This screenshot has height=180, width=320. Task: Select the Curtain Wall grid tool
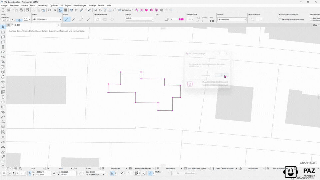[x=3, y=92]
